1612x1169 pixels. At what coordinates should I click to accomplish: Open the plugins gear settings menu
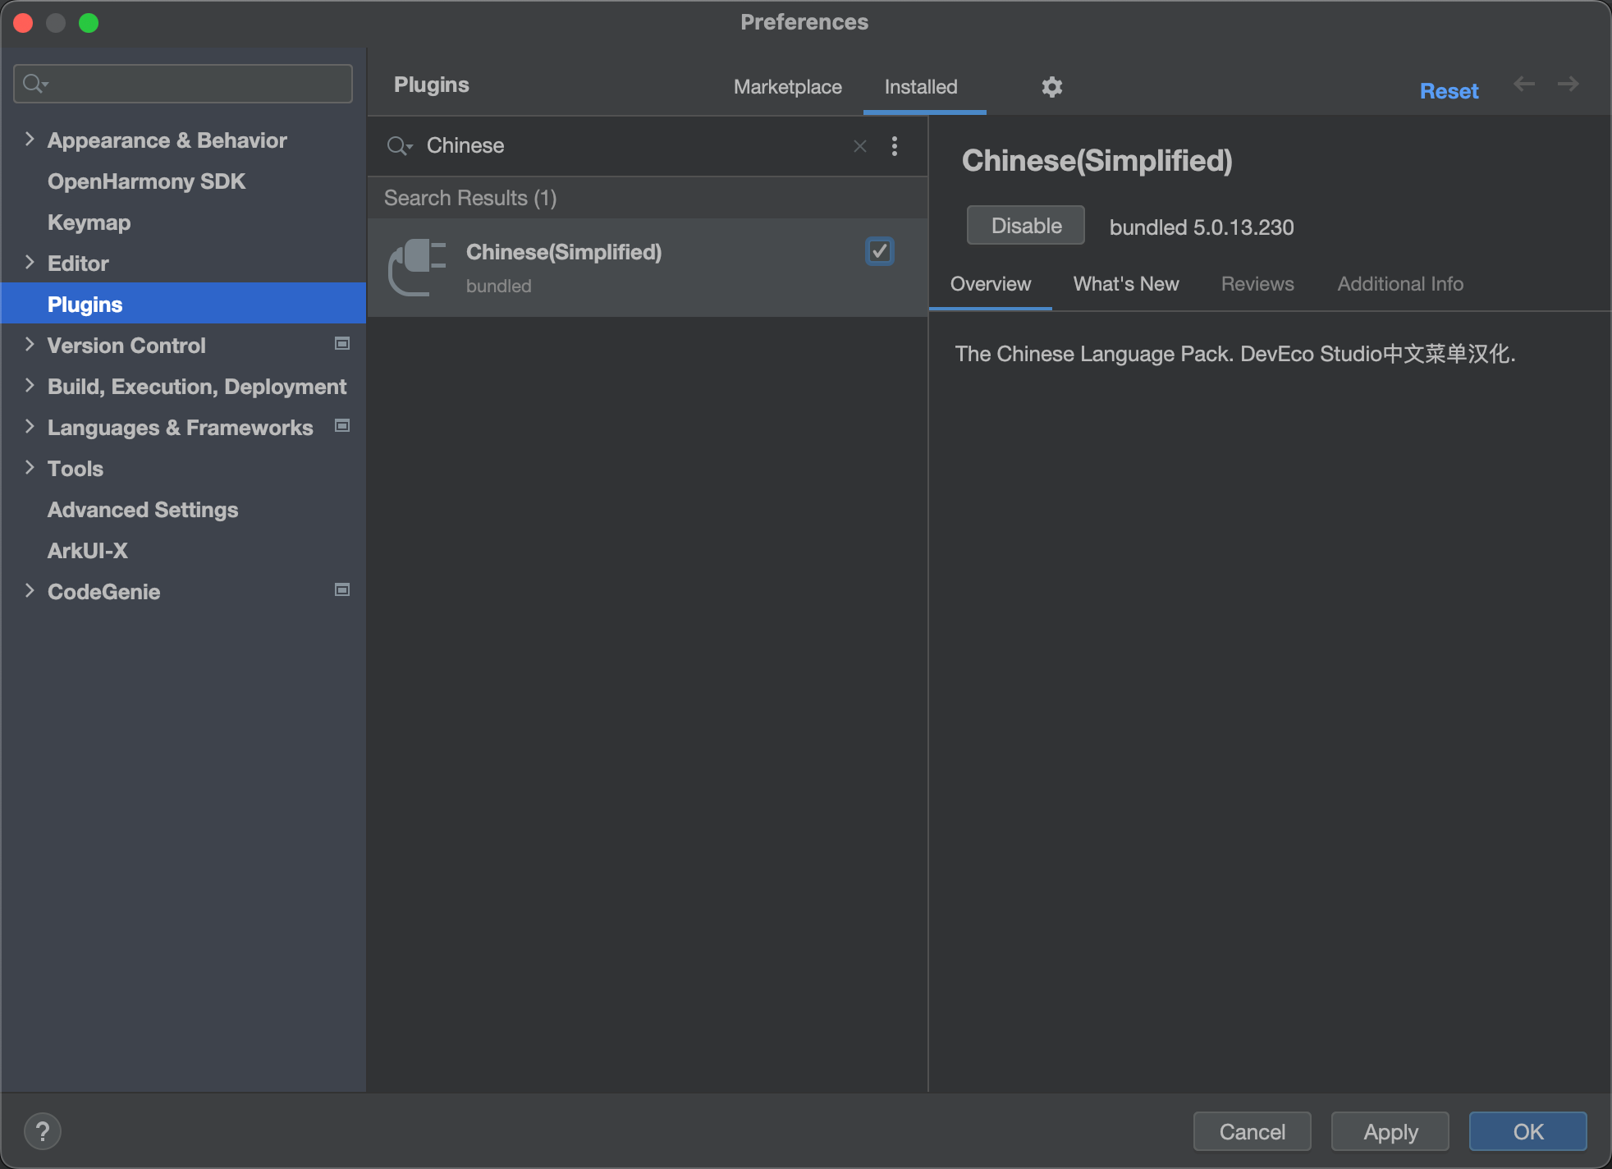(1051, 87)
